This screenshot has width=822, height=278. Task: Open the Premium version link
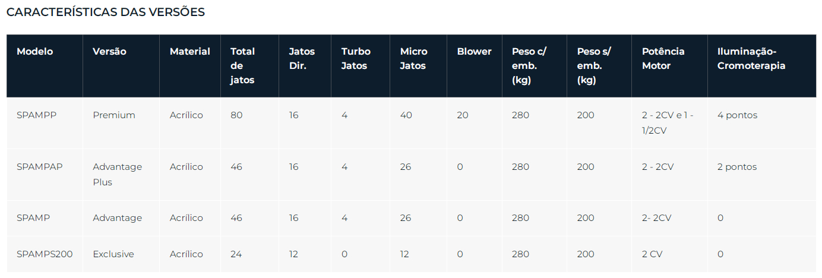point(114,115)
